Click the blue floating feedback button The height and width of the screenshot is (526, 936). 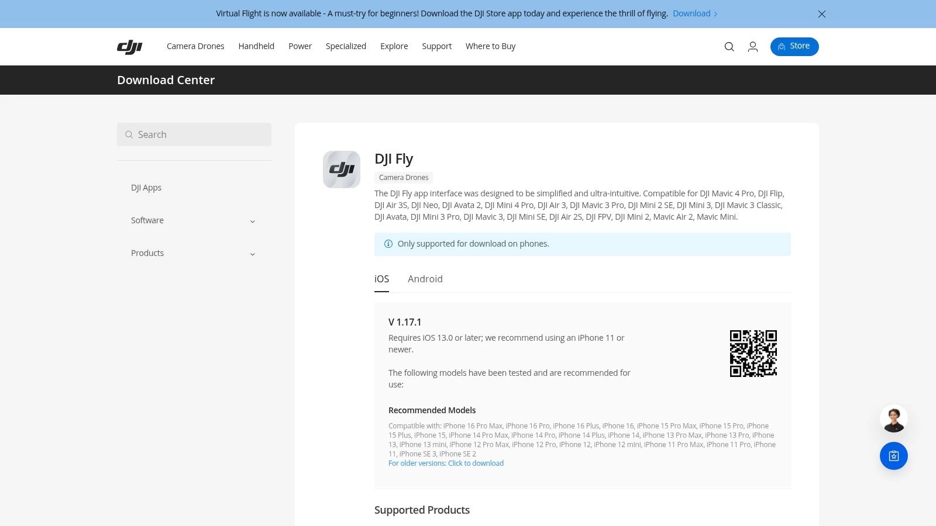894,456
